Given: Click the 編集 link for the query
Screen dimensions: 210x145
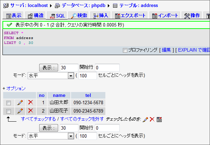Looking at the screenshot, I should coord(166,50).
